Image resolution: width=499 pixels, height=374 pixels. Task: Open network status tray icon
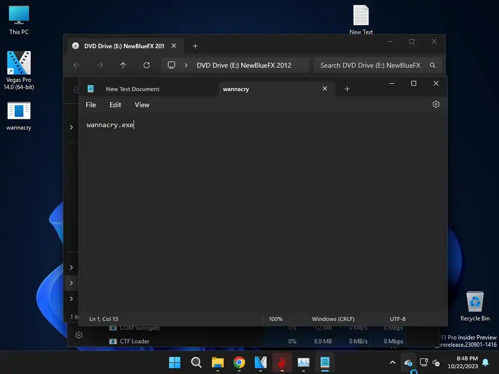tap(423, 362)
